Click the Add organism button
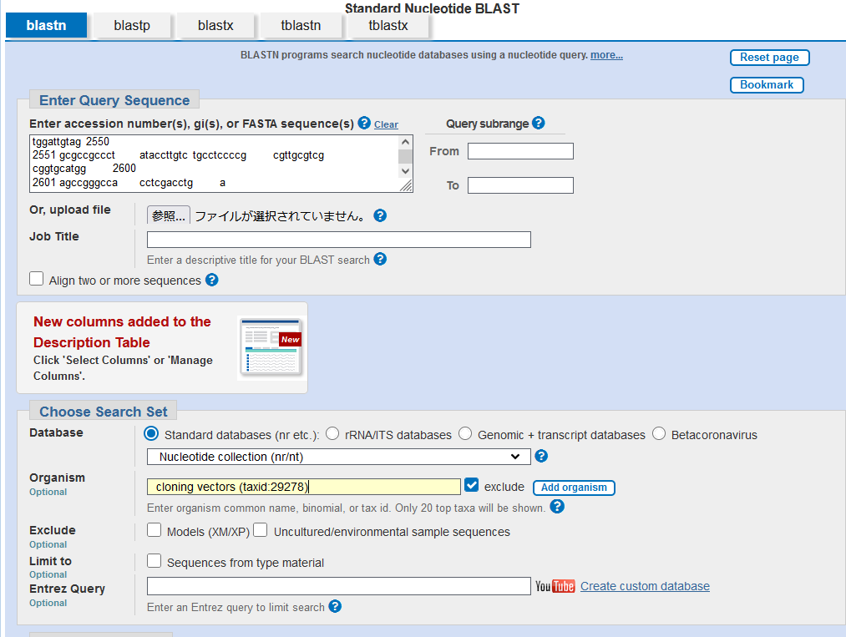Screen dimensions: 846x637 tap(574, 488)
